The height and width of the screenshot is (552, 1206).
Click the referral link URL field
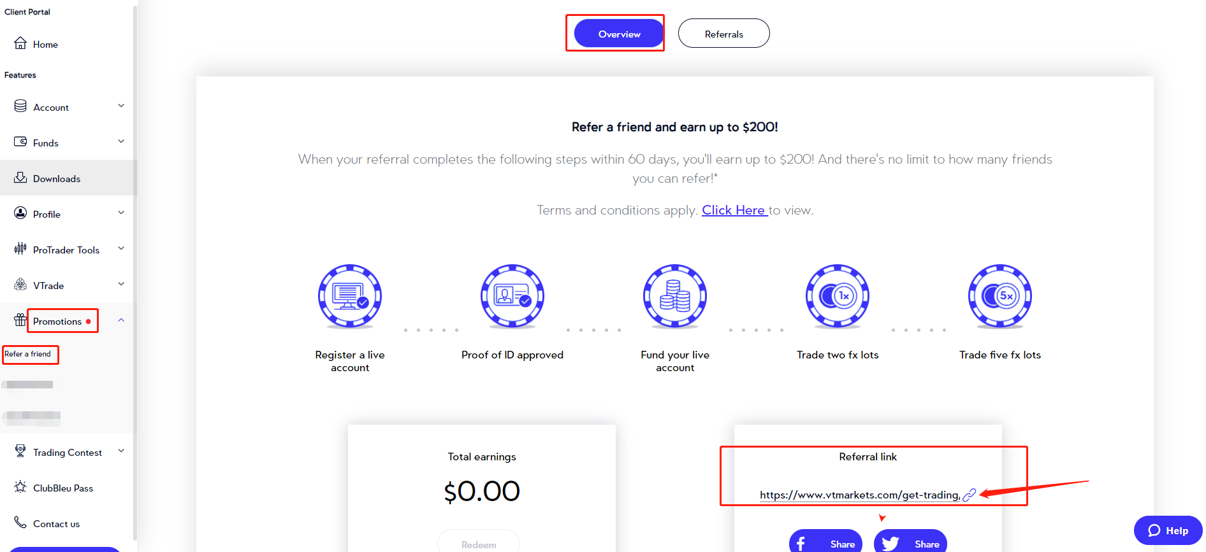[x=859, y=495]
